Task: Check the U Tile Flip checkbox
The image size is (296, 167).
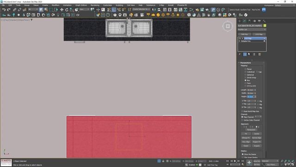Action: point(258,101)
